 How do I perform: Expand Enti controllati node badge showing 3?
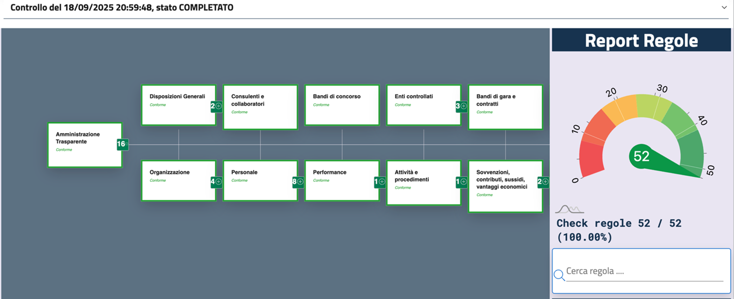[461, 106]
